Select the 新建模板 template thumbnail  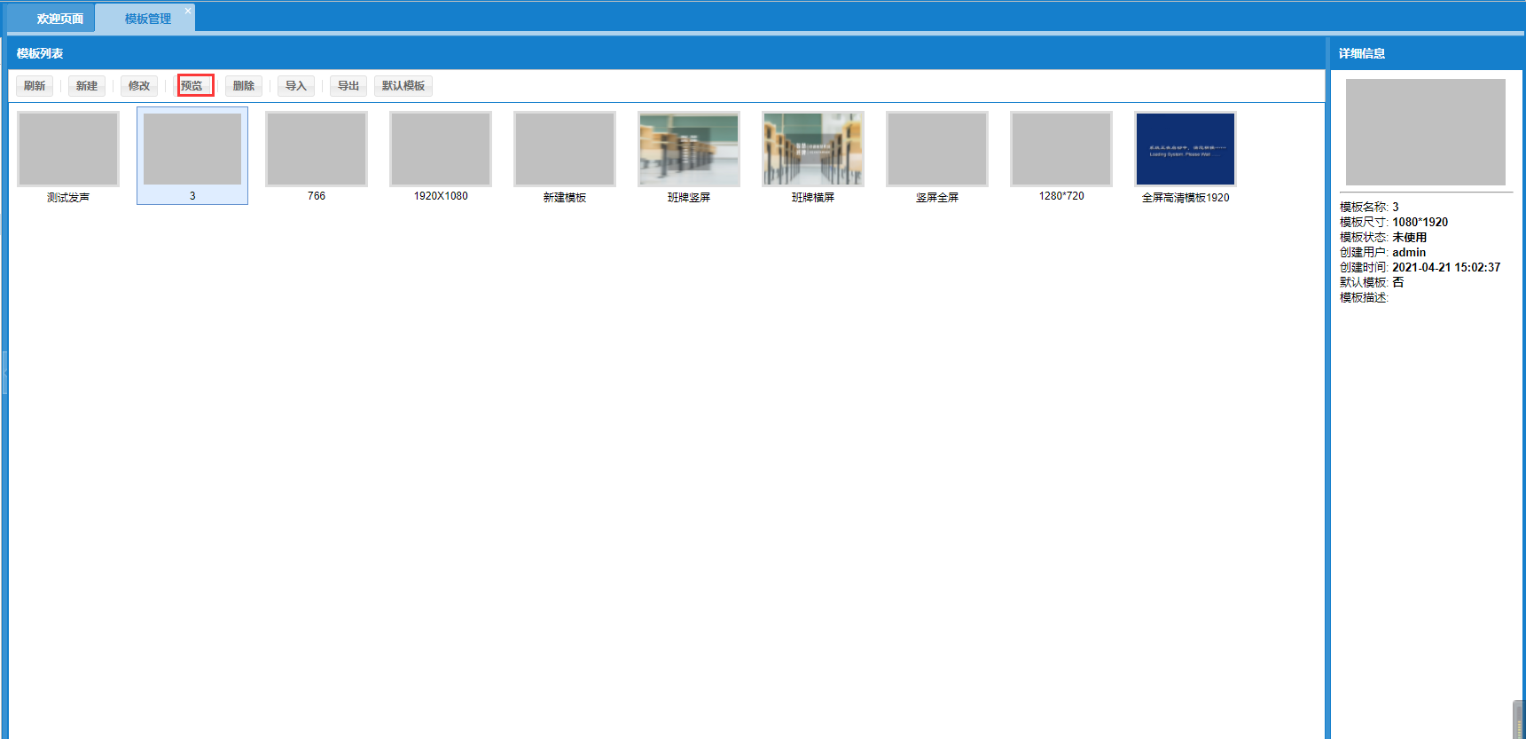point(565,149)
